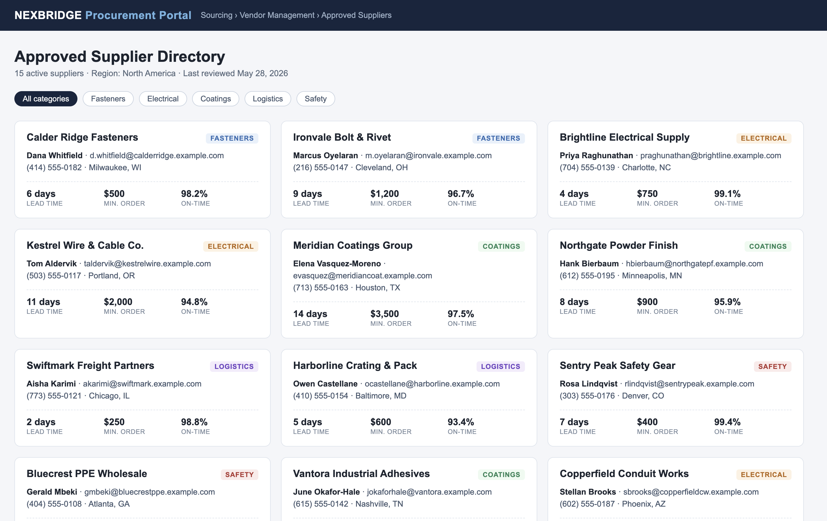This screenshot has height=521, width=827.
Task: Open Northgate Powder Finish title
Action: click(x=618, y=245)
